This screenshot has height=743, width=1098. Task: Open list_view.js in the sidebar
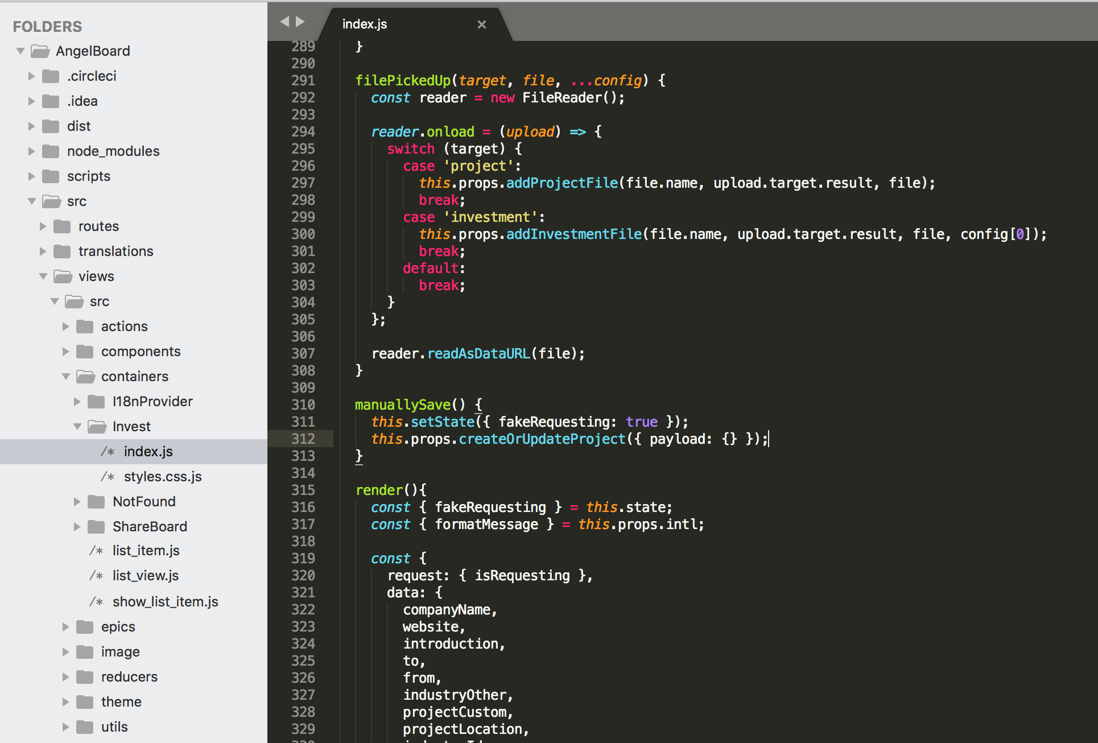[x=146, y=576]
